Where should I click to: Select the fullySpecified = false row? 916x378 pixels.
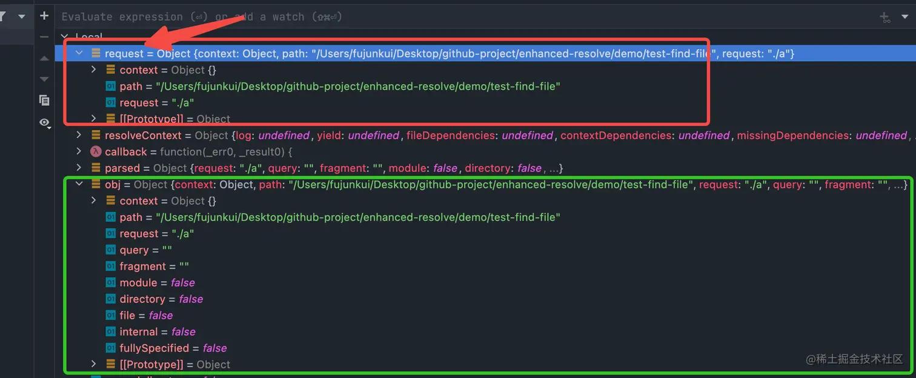click(x=173, y=348)
